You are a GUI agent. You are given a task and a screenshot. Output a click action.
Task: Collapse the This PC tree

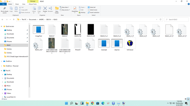1,71
